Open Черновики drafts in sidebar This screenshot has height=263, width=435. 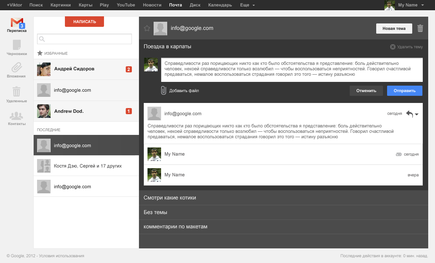tap(17, 45)
